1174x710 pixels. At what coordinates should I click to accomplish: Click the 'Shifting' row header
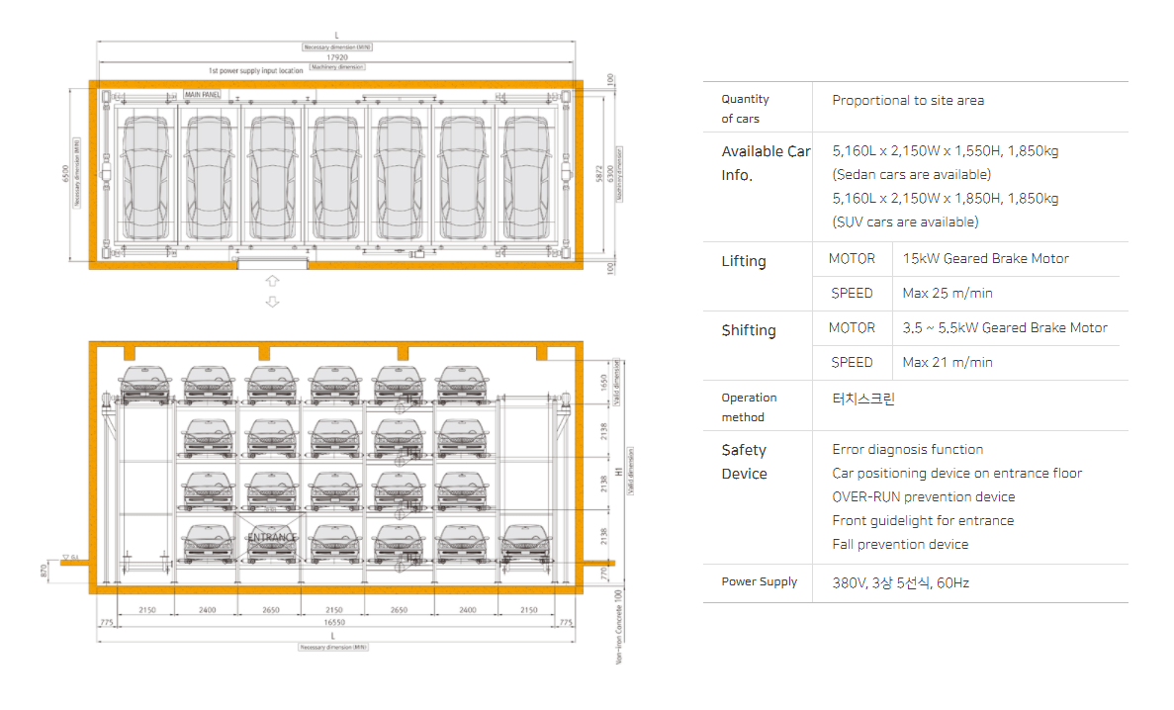[x=749, y=330]
